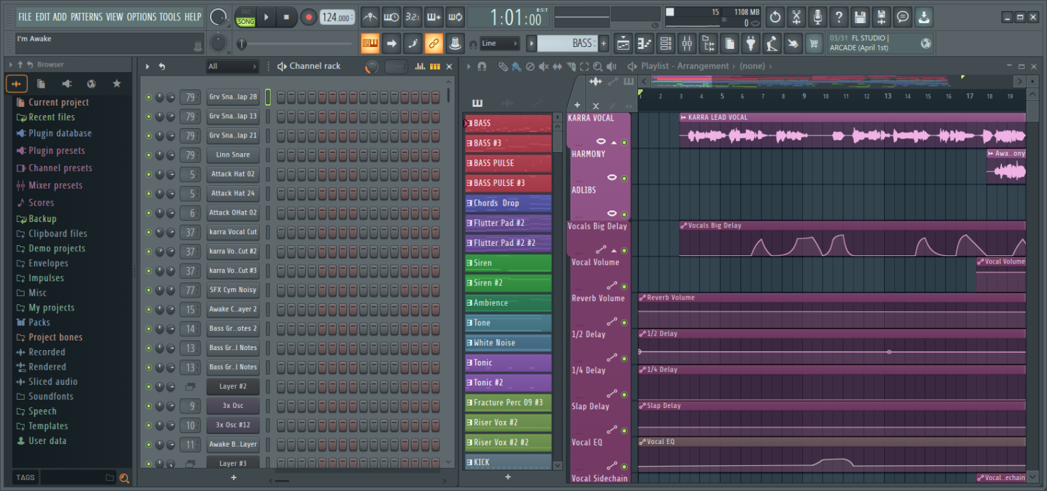Toggle the Playlist snap magnet icon
Viewport: 1047px width, 491px height.
point(482,66)
